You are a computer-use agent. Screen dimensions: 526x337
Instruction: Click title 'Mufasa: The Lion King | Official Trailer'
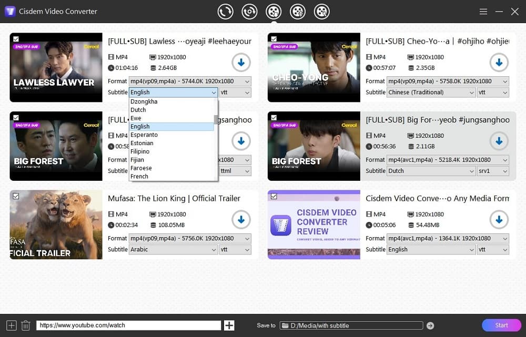pyautogui.click(x=174, y=199)
